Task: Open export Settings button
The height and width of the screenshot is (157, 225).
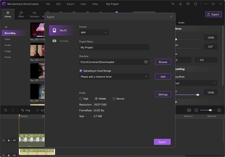Action: tap(163, 94)
